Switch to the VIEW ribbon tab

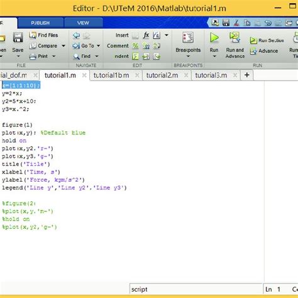(x=83, y=23)
